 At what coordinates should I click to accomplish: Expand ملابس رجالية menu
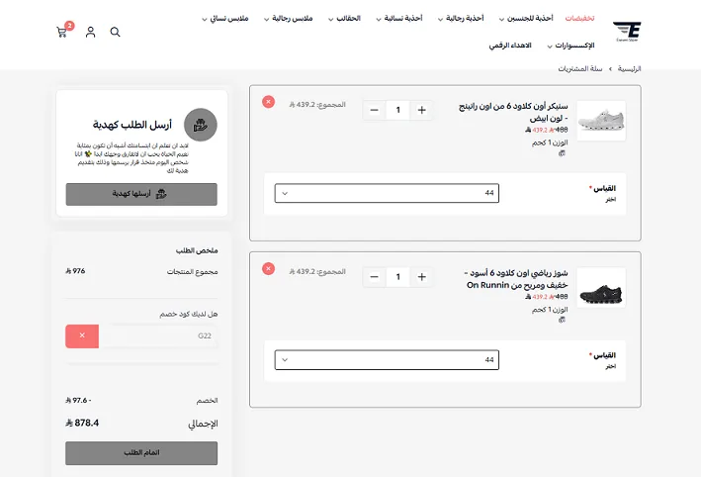click(288, 19)
